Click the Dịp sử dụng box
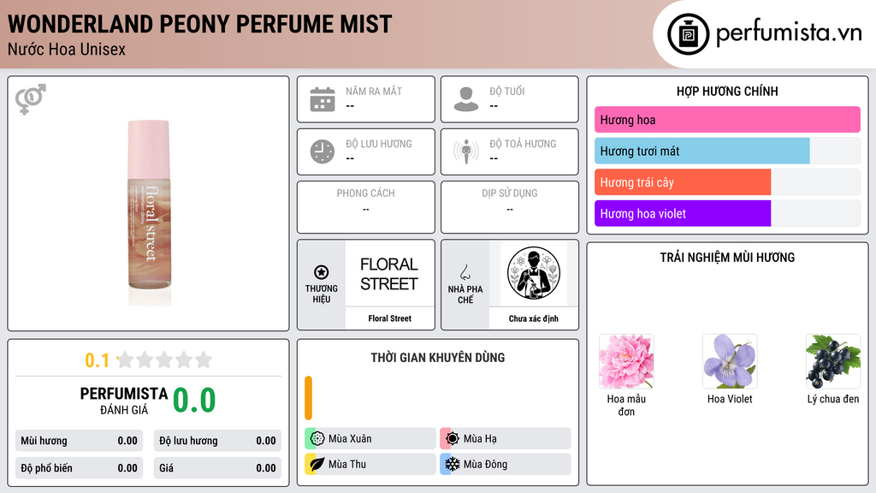Image resolution: width=876 pixels, height=493 pixels. [510, 207]
